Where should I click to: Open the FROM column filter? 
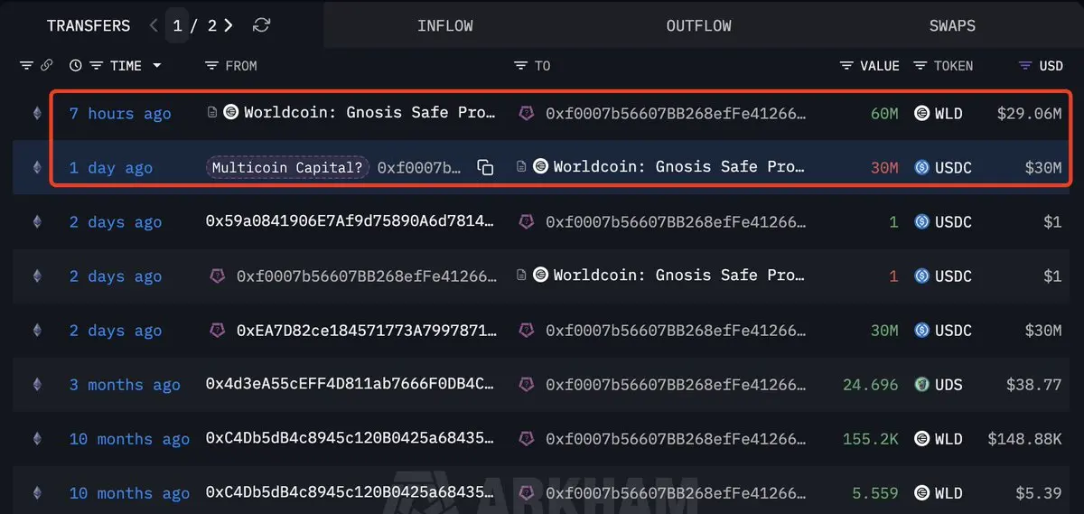(x=211, y=66)
